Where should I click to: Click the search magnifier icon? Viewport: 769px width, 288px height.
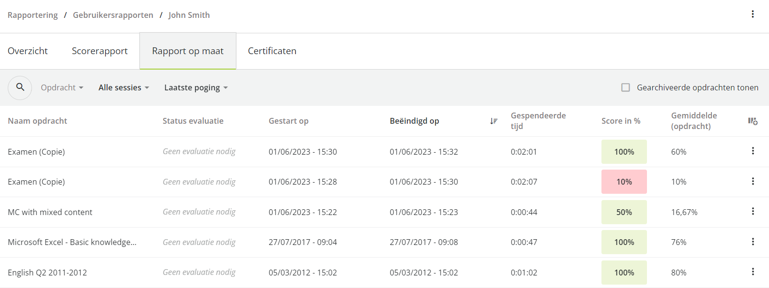[20, 87]
